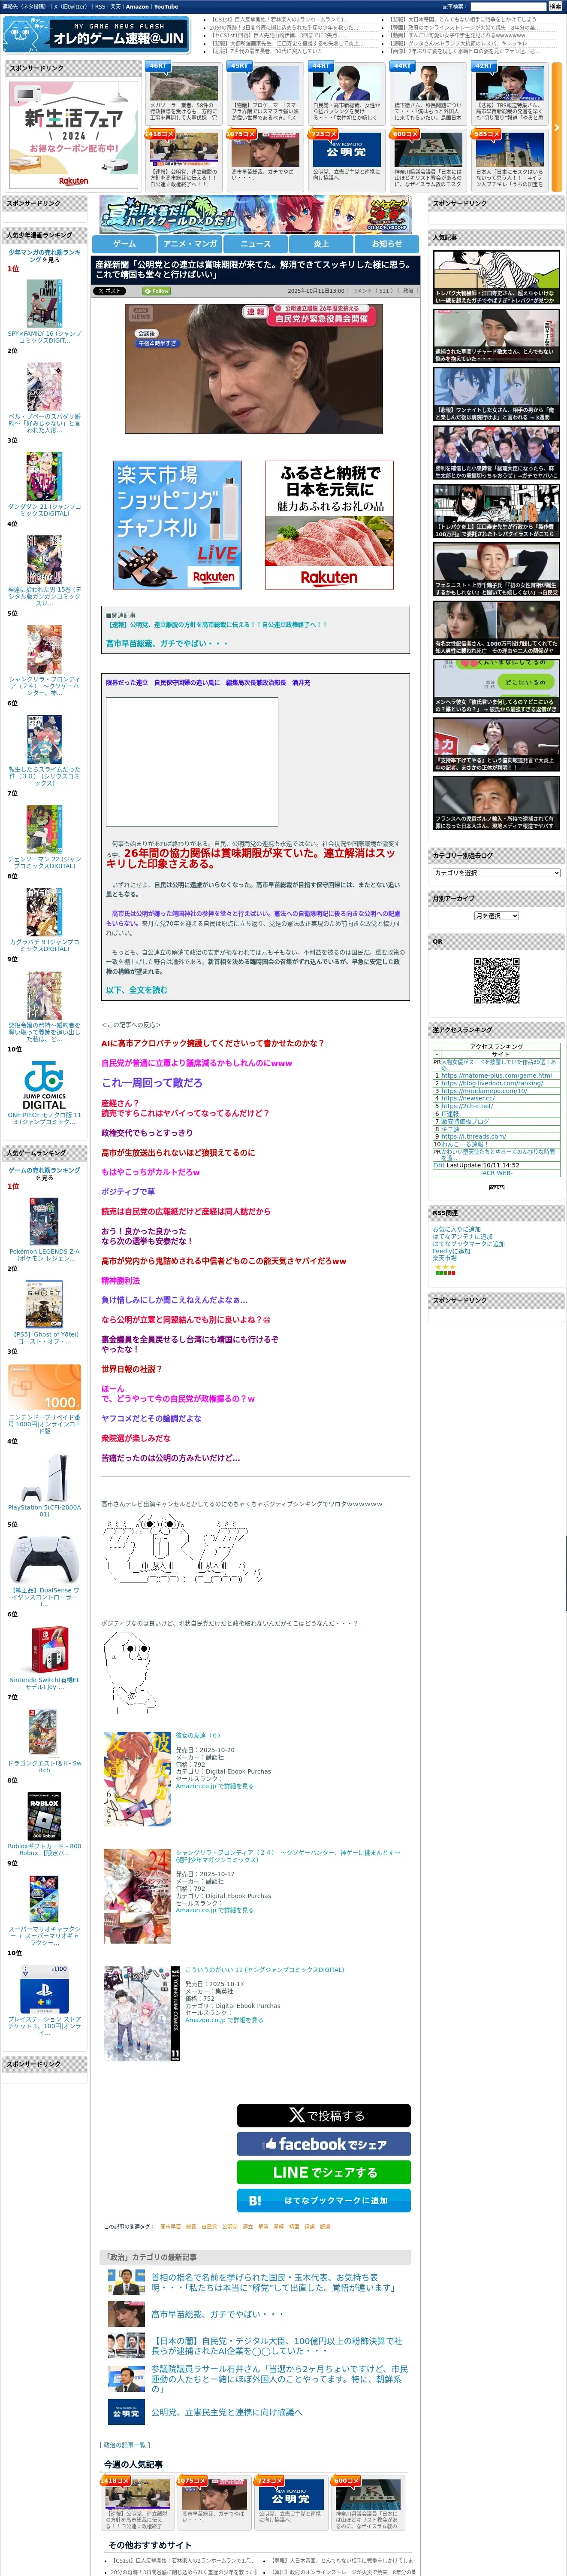The height and width of the screenshot is (2576, 567).
Task: Click the green Follow button under headline
Action: [x=157, y=291]
